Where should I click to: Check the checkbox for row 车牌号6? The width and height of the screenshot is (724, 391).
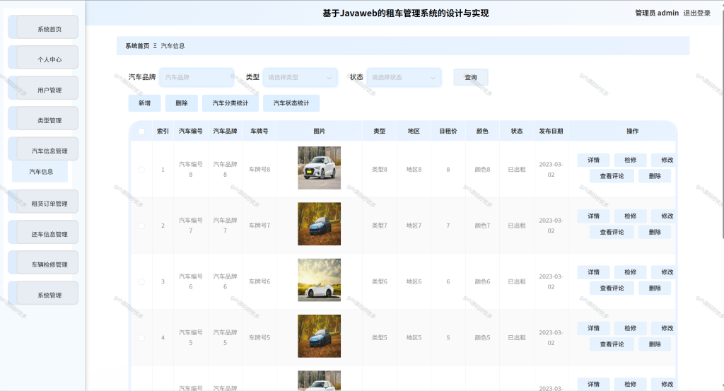(x=141, y=281)
